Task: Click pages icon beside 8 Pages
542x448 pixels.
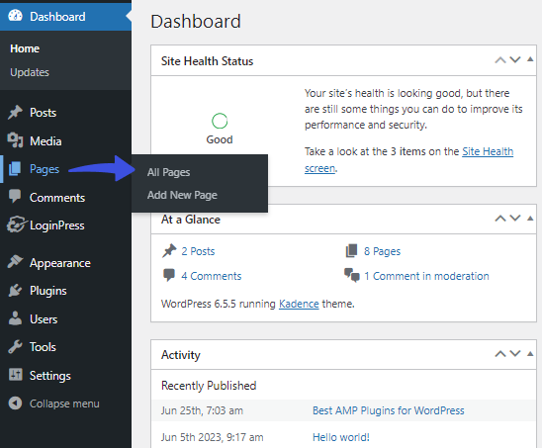Action: pyautogui.click(x=351, y=251)
